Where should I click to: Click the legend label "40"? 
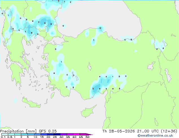tap(74, 137)
